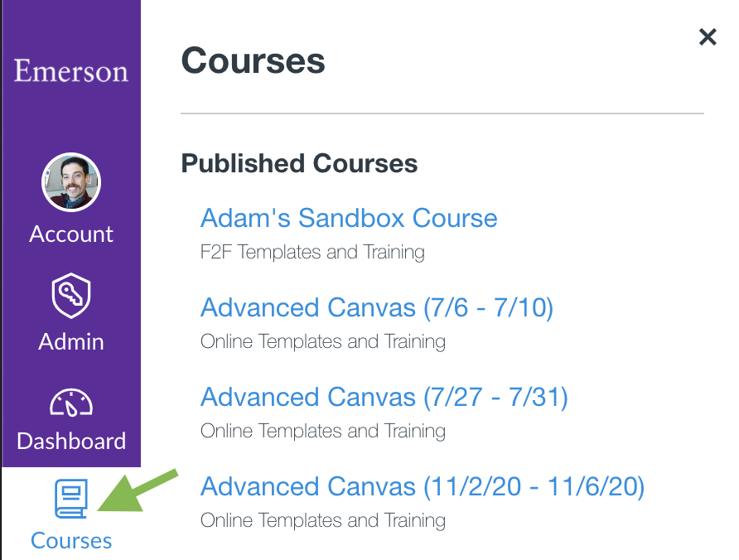Open the Dashboard speedometer icon
739x560 pixels.
click(71, 402)
